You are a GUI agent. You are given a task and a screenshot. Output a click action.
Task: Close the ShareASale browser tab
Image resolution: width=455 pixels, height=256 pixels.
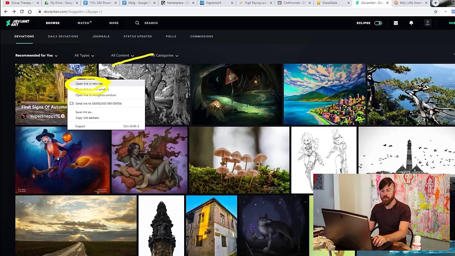348,3
